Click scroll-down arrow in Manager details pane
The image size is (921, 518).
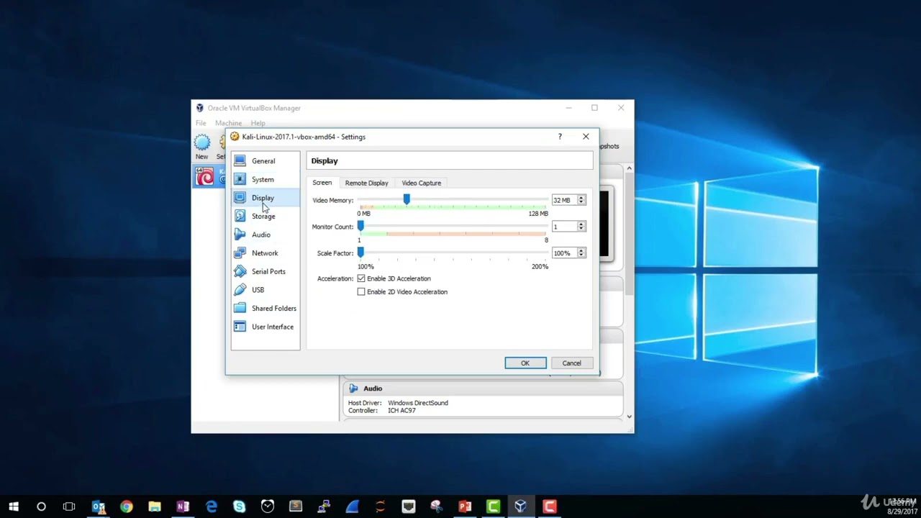(x=630, y=416)
